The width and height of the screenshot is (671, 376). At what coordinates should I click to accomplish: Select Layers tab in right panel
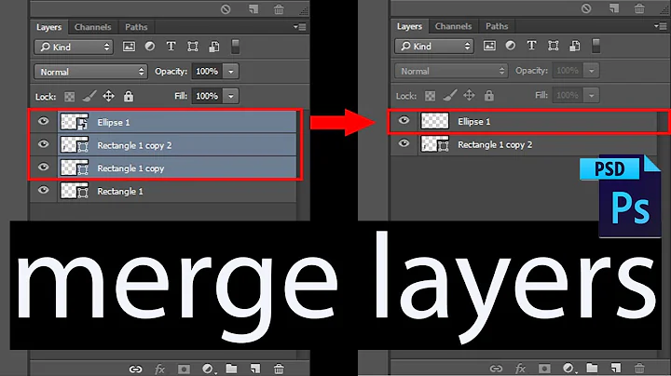409,26
